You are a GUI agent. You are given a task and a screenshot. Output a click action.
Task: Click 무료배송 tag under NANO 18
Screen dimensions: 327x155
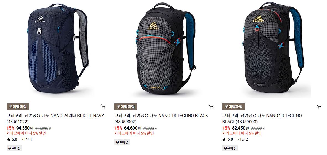pyautogui.click(x=122, y=142)
